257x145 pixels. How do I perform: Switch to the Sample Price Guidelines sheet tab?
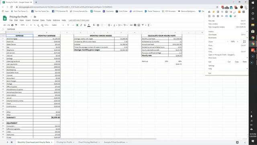(116, 142)
